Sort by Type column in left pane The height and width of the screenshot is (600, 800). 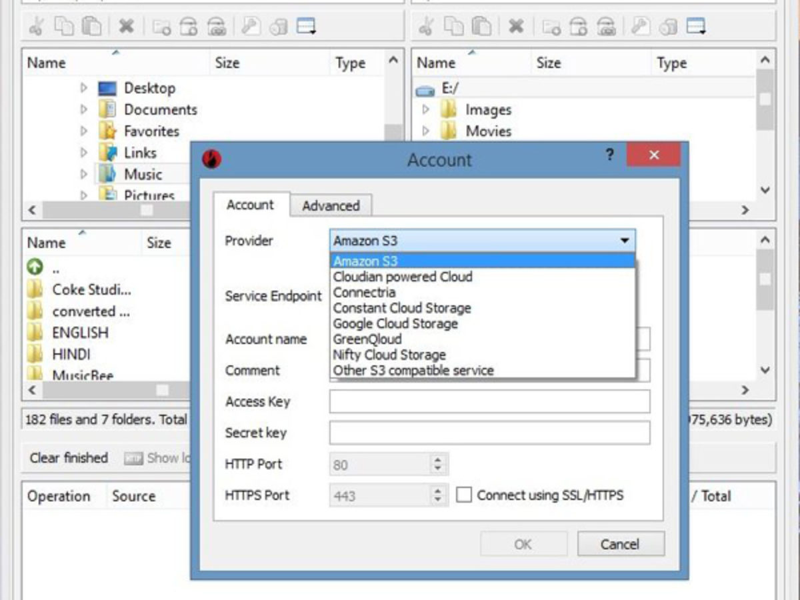click(x=357, y=63)
